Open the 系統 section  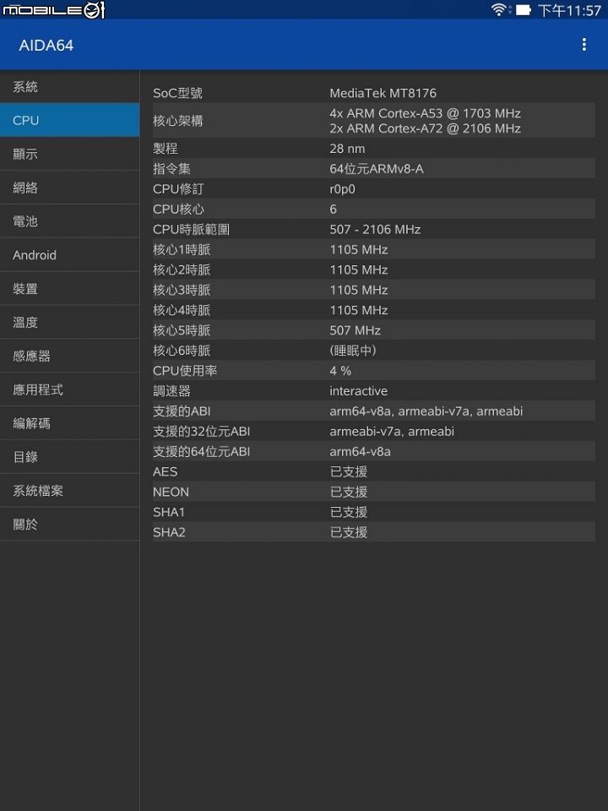click(70, 86)
